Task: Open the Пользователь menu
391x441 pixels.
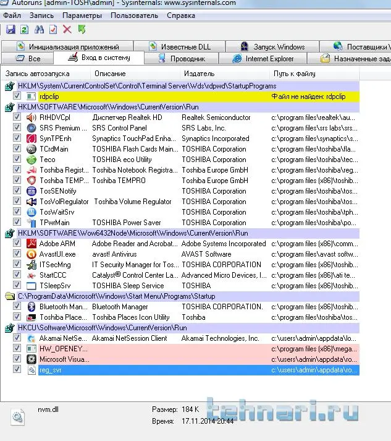Action: (134, 15)
